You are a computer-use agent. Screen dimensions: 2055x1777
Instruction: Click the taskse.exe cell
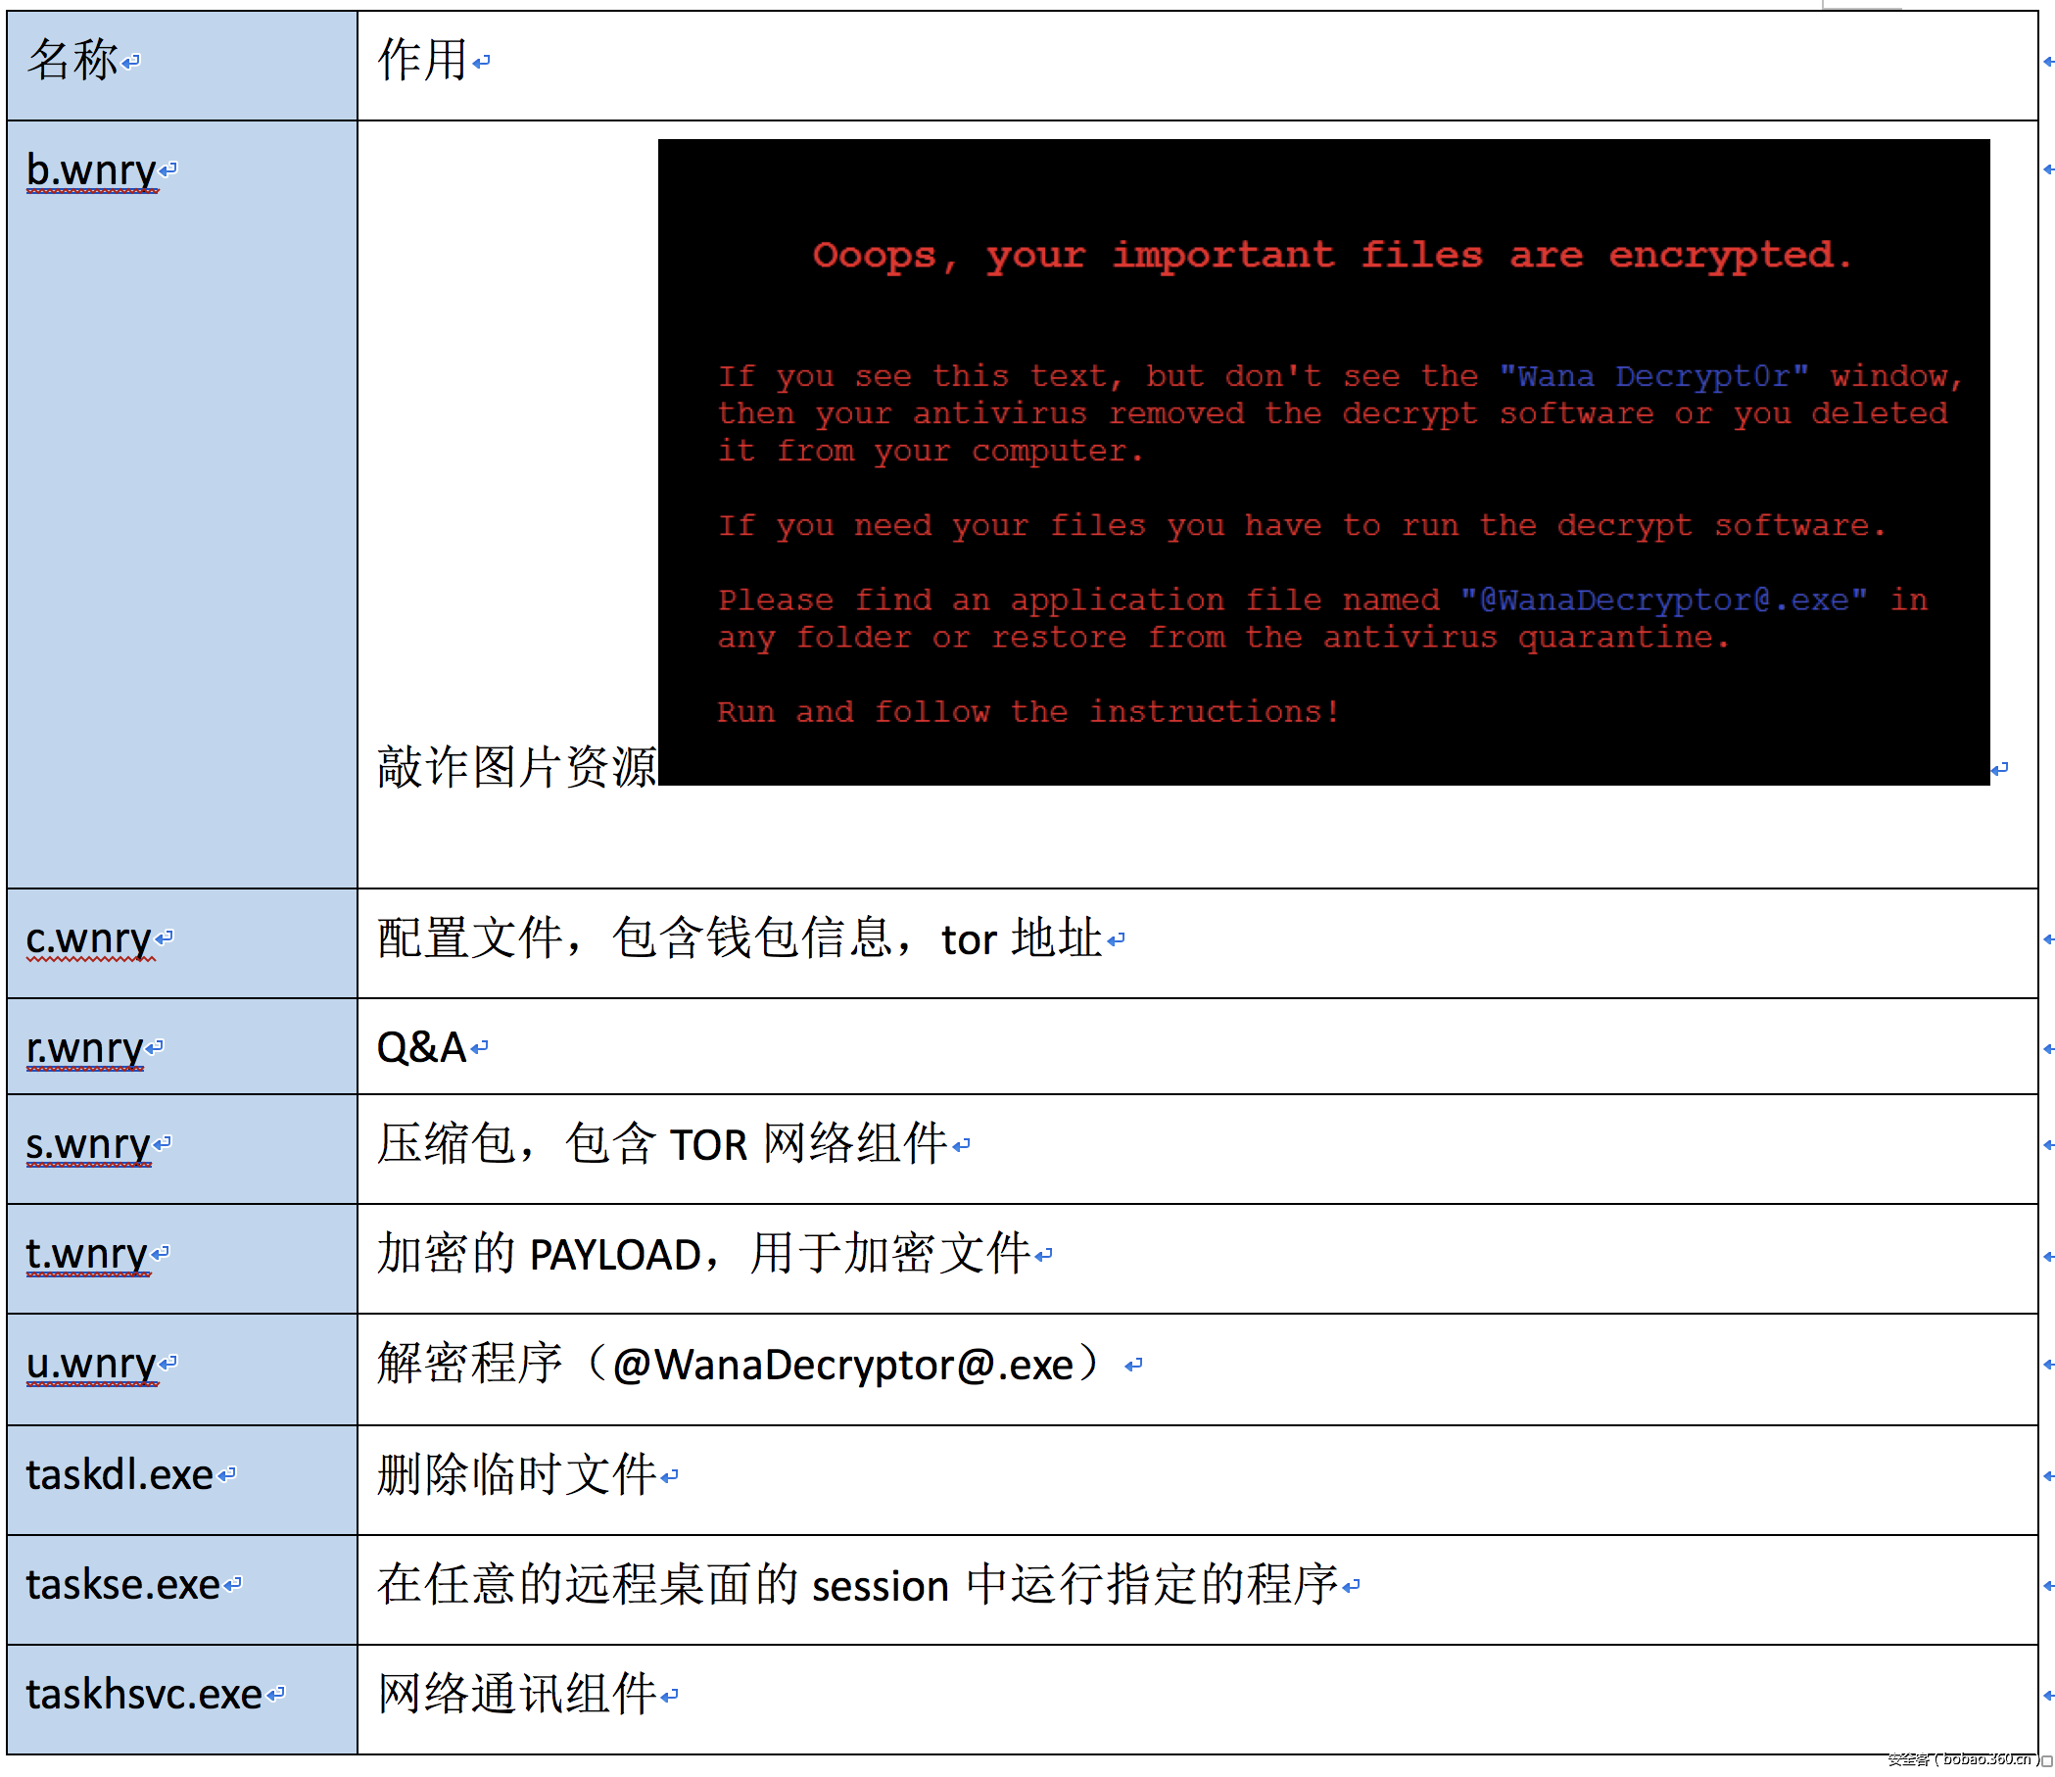pos(123,1585)
